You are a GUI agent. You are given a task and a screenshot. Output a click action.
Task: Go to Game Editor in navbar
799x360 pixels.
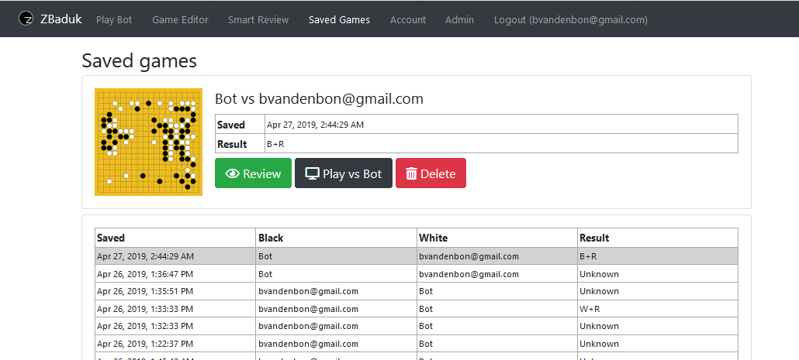(x=180, y=19)
